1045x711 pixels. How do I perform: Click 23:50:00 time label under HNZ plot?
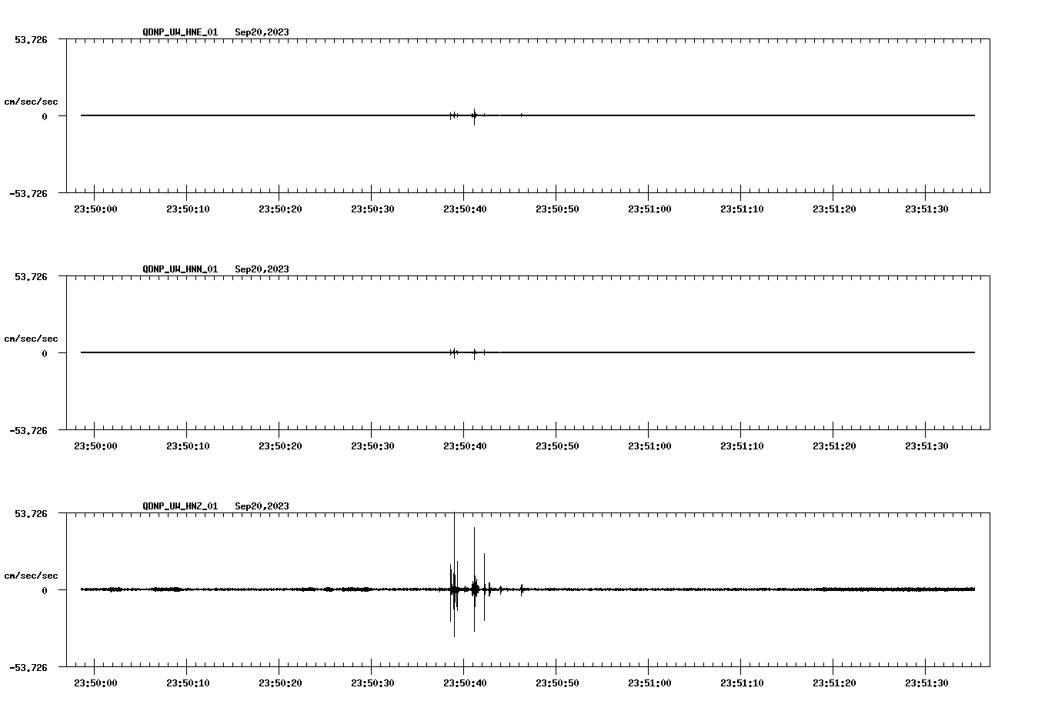pyautogui.click(x=95, y=683)
